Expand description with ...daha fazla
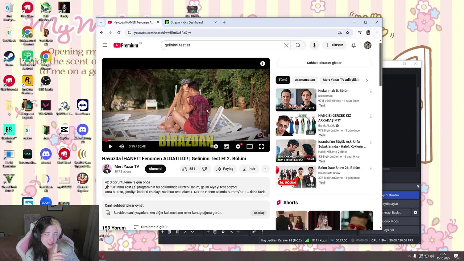The width and height of the screenshot is (464, 261). tap(256, 192)
